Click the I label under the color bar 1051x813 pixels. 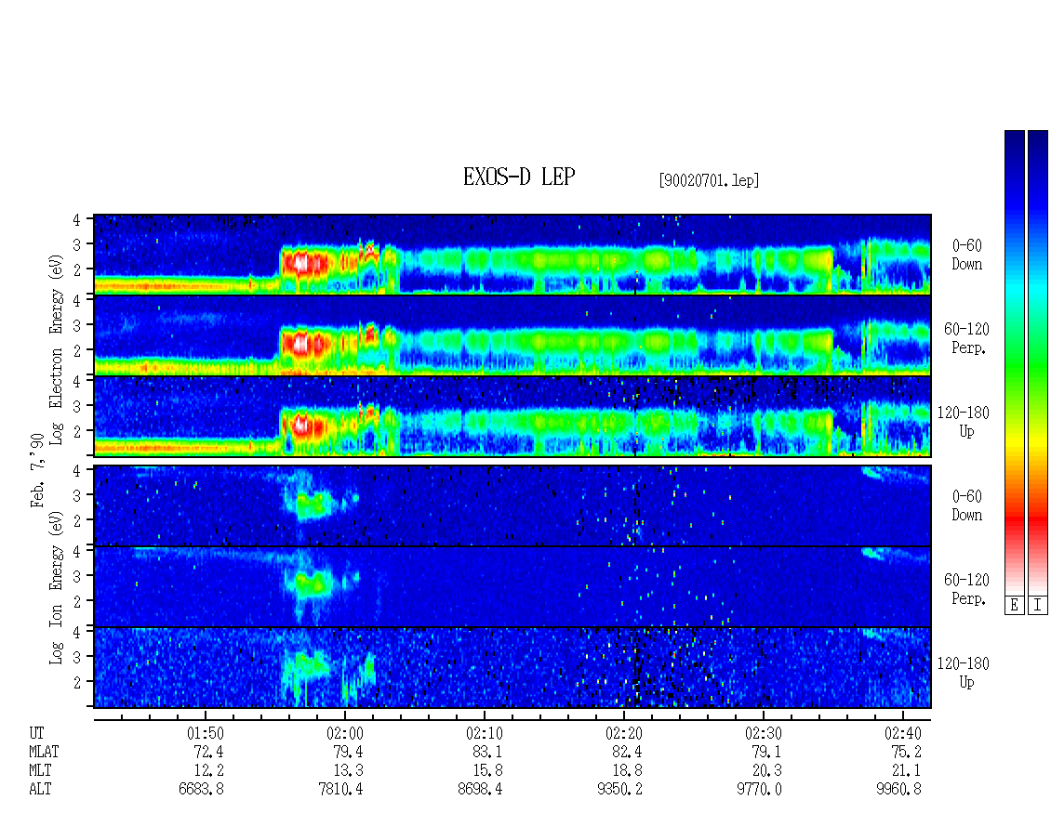point(1038,606)
